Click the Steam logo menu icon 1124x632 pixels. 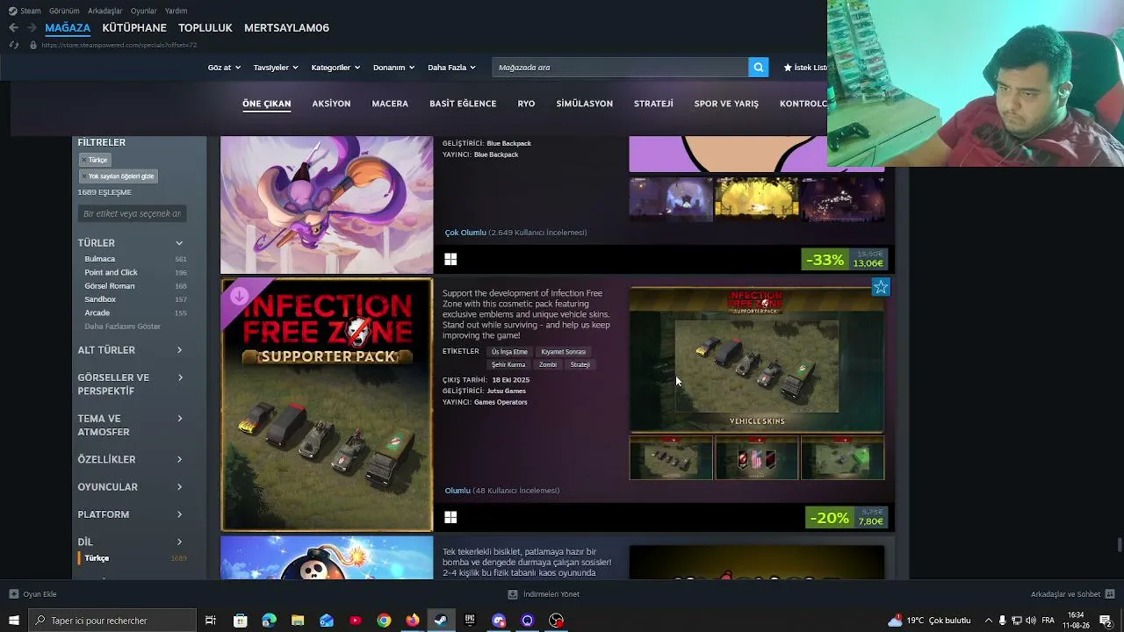click(13, 11)
